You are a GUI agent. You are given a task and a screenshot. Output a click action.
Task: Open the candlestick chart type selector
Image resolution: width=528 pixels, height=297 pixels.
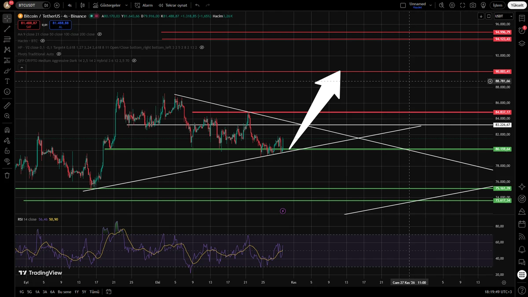tap(84, 5)
